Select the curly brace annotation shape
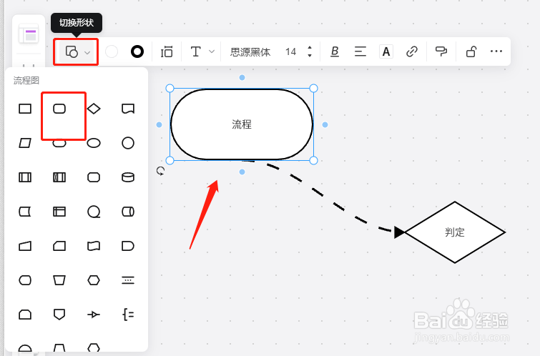The image size is (540, 356). [128, 315]
